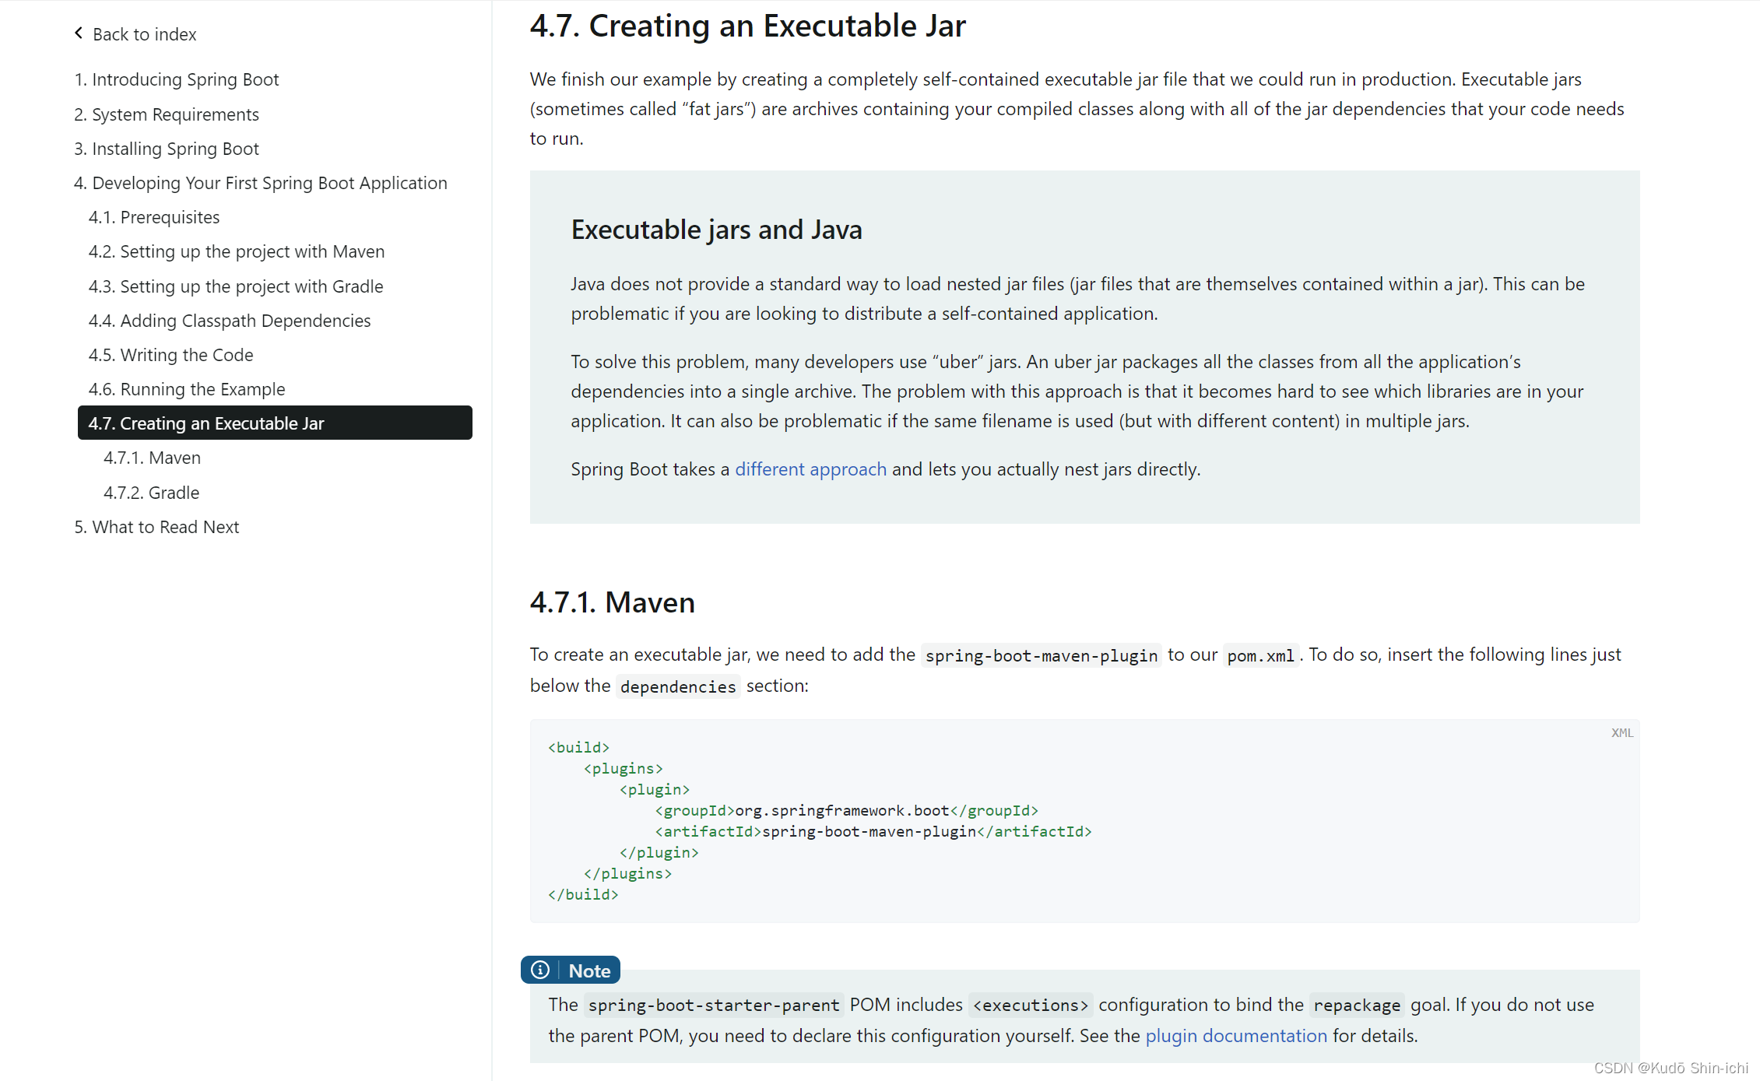Screen dimensions: 1760x1081
Task: Select 4.6. Running the Example
Action: [x=187, y=389]
